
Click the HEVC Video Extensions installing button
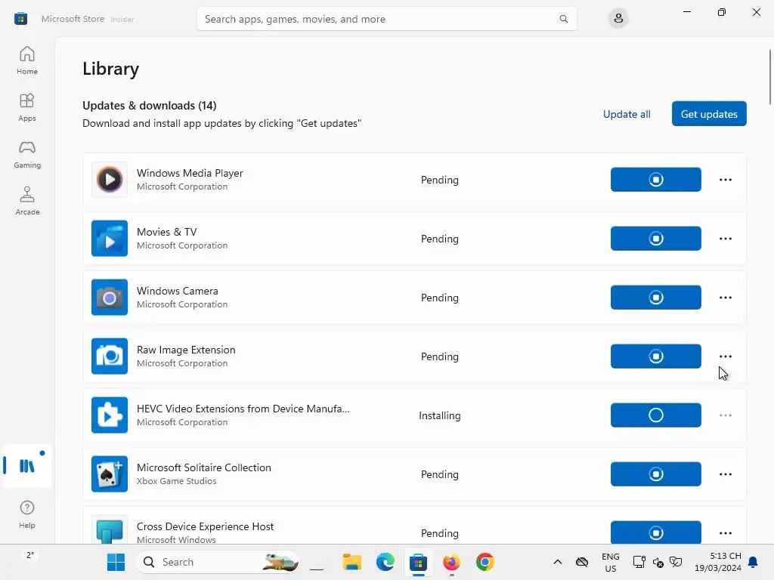655,415
